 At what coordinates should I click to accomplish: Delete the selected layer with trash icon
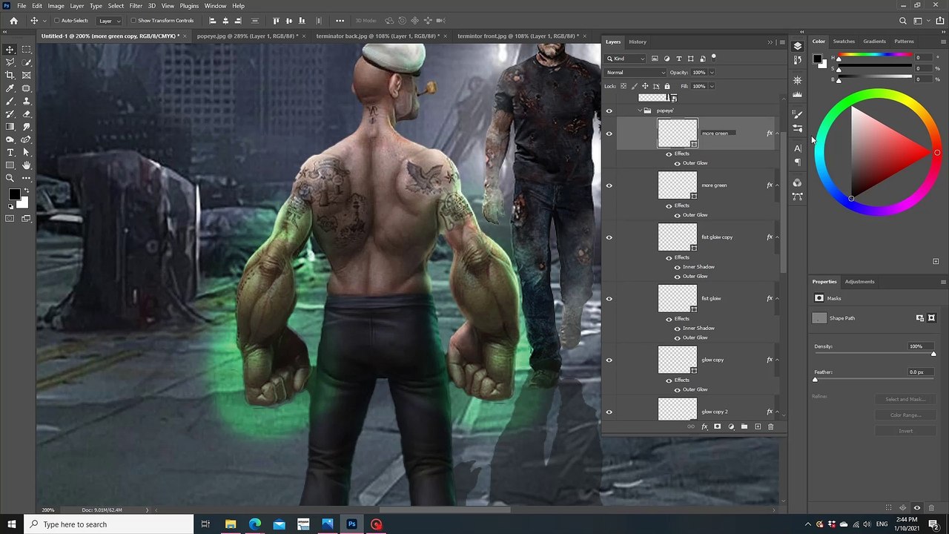(x=770, y=426)
